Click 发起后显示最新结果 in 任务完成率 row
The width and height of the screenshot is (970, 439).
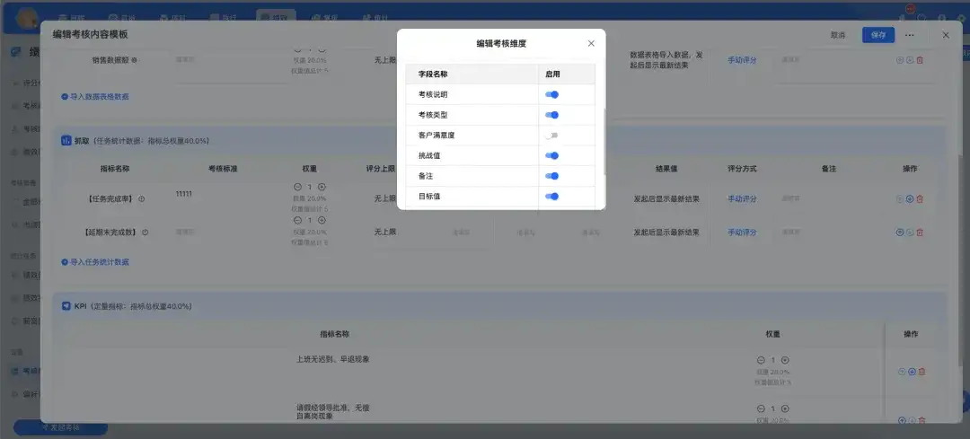666,199
